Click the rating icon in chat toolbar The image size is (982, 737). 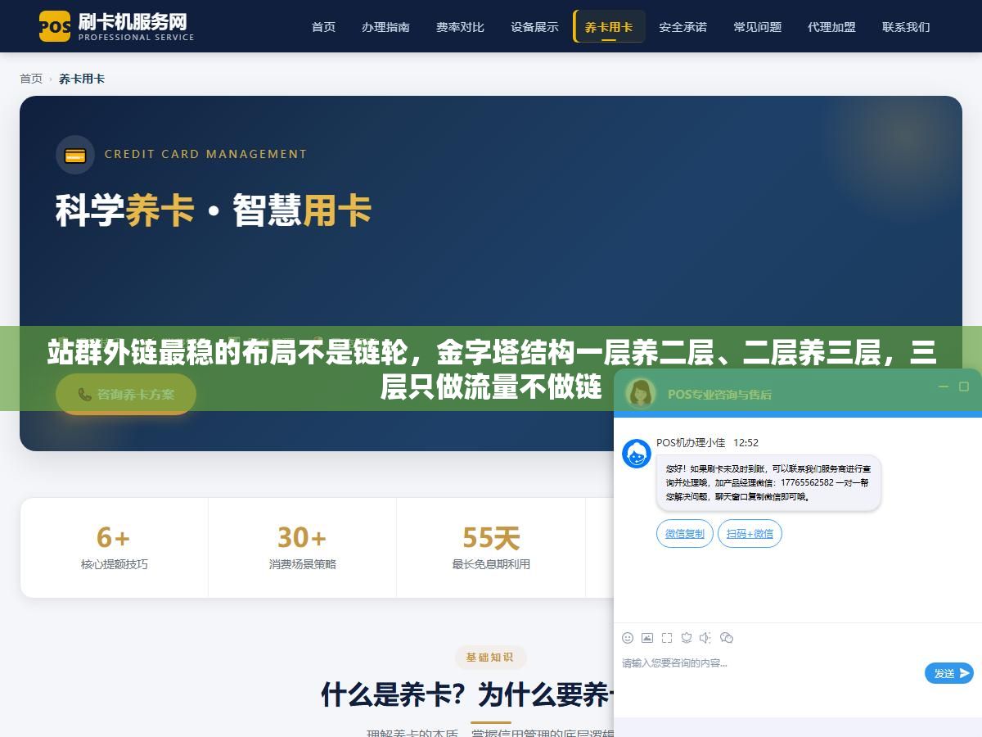pos(687,638)
